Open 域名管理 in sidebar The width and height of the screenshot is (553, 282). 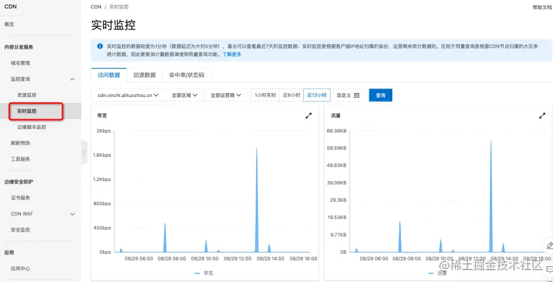point(20,63)
